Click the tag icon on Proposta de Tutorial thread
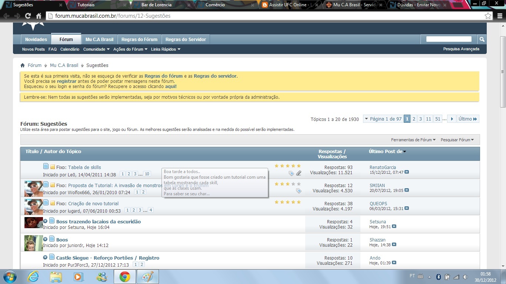Screen dimensions: 506x284 tap(299, 191)
